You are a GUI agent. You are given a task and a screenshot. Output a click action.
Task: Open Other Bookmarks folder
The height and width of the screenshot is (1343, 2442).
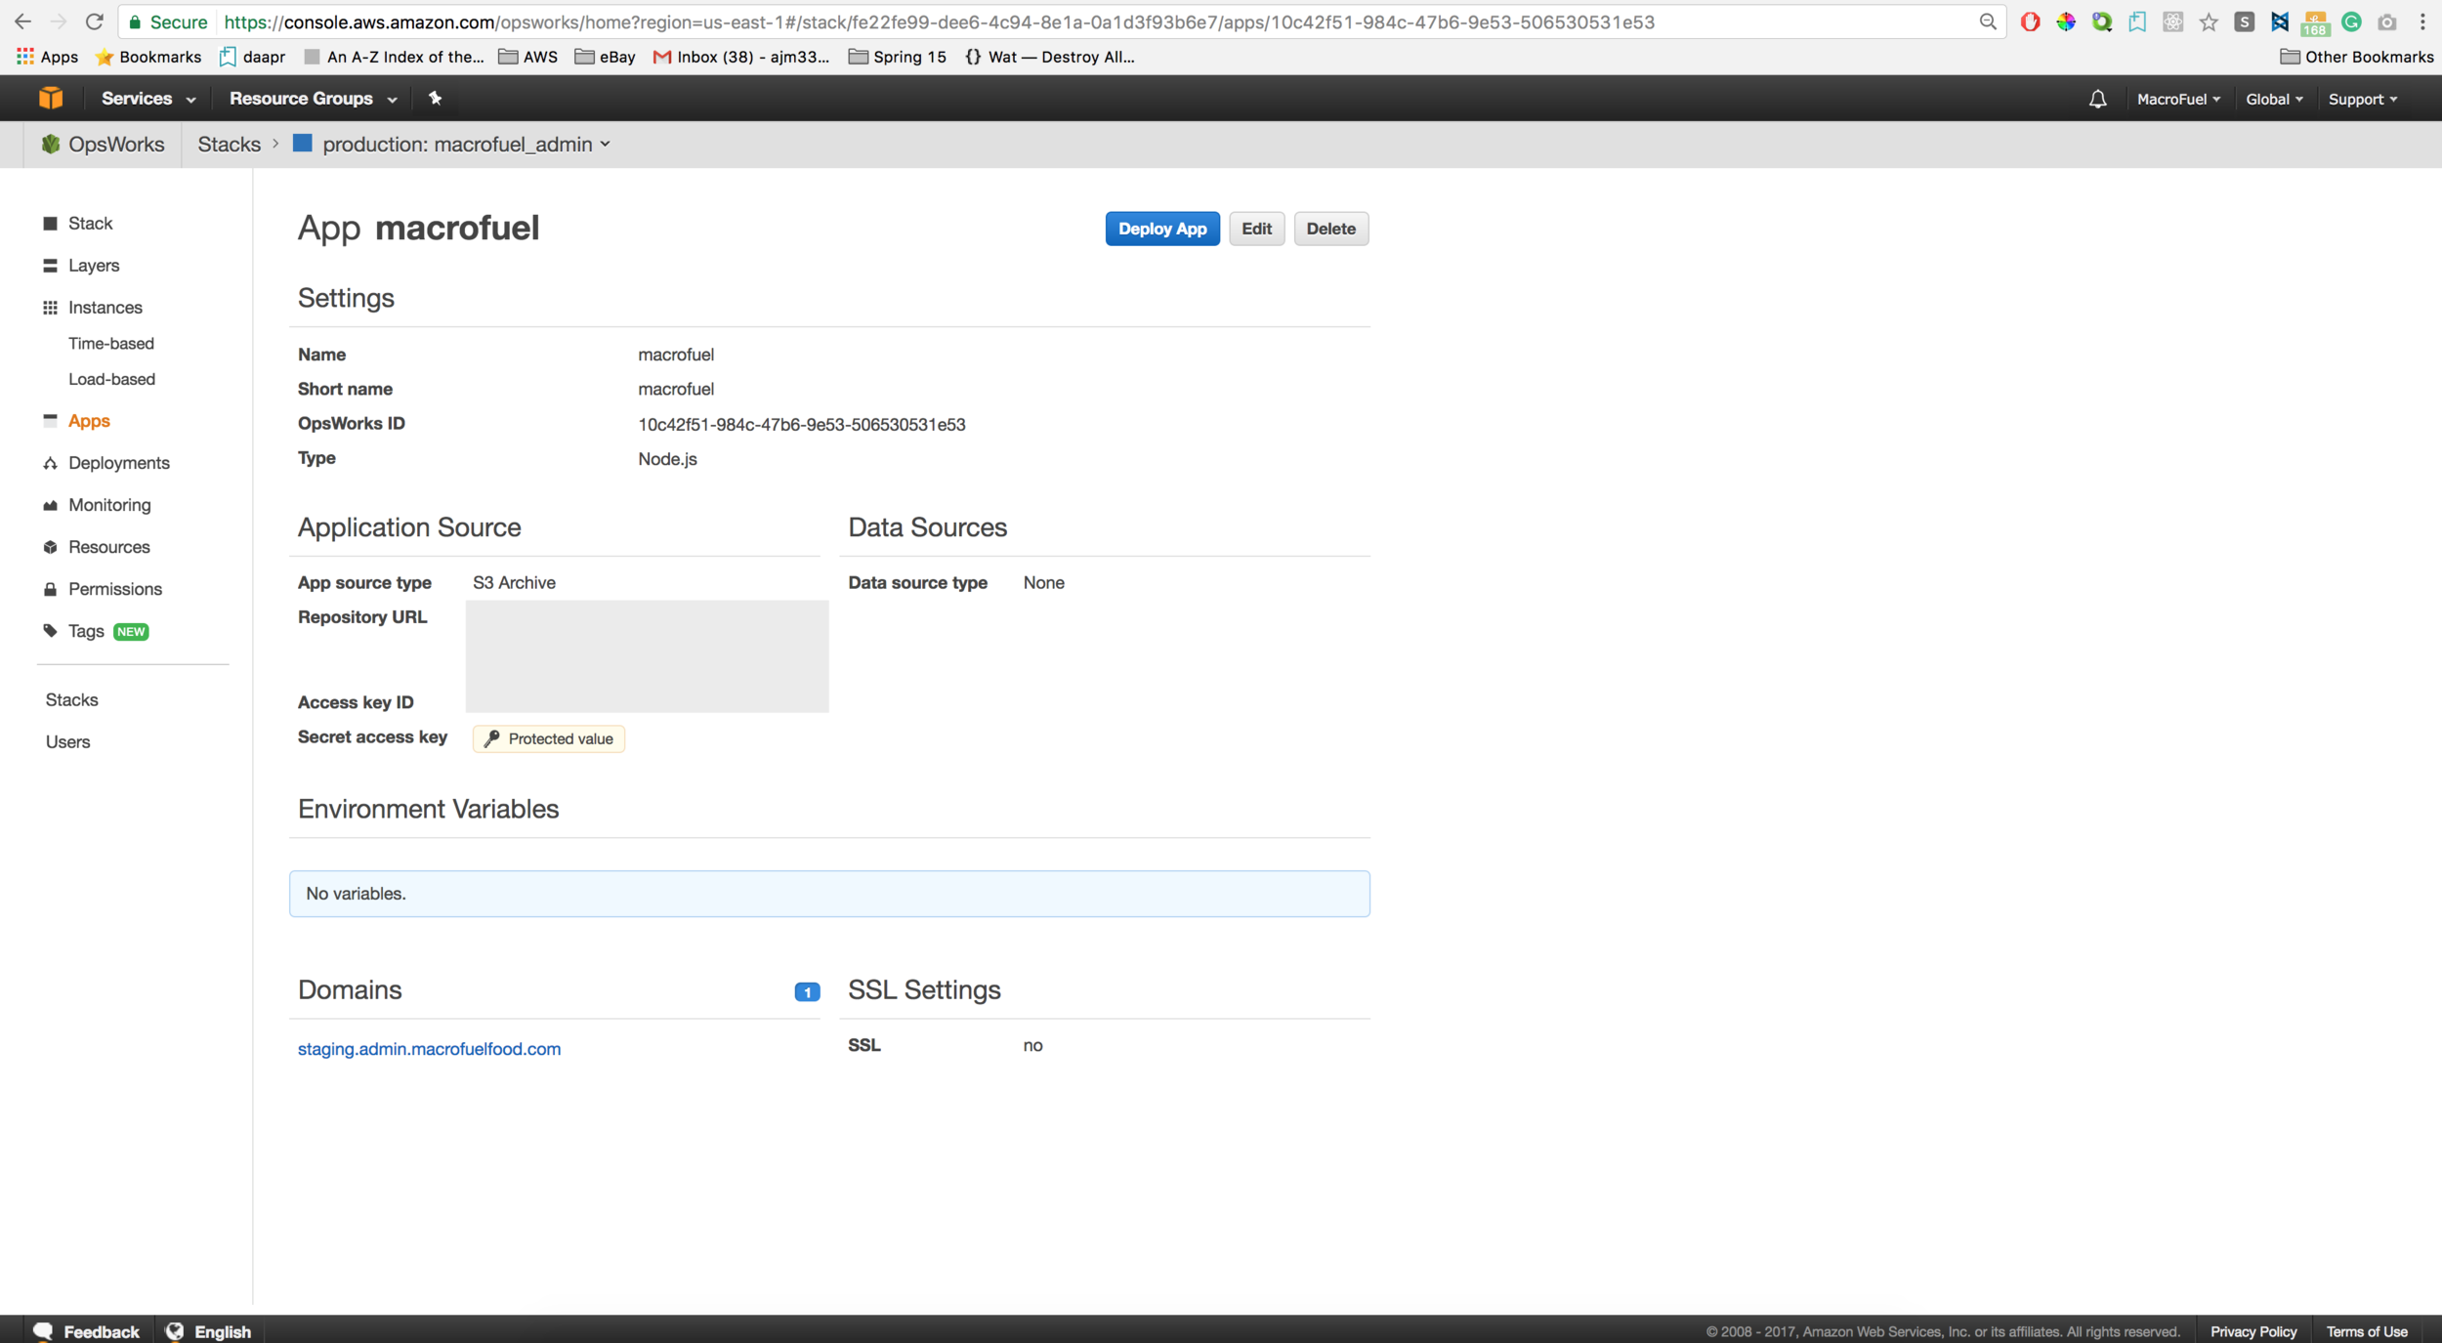coord(2356,57)
